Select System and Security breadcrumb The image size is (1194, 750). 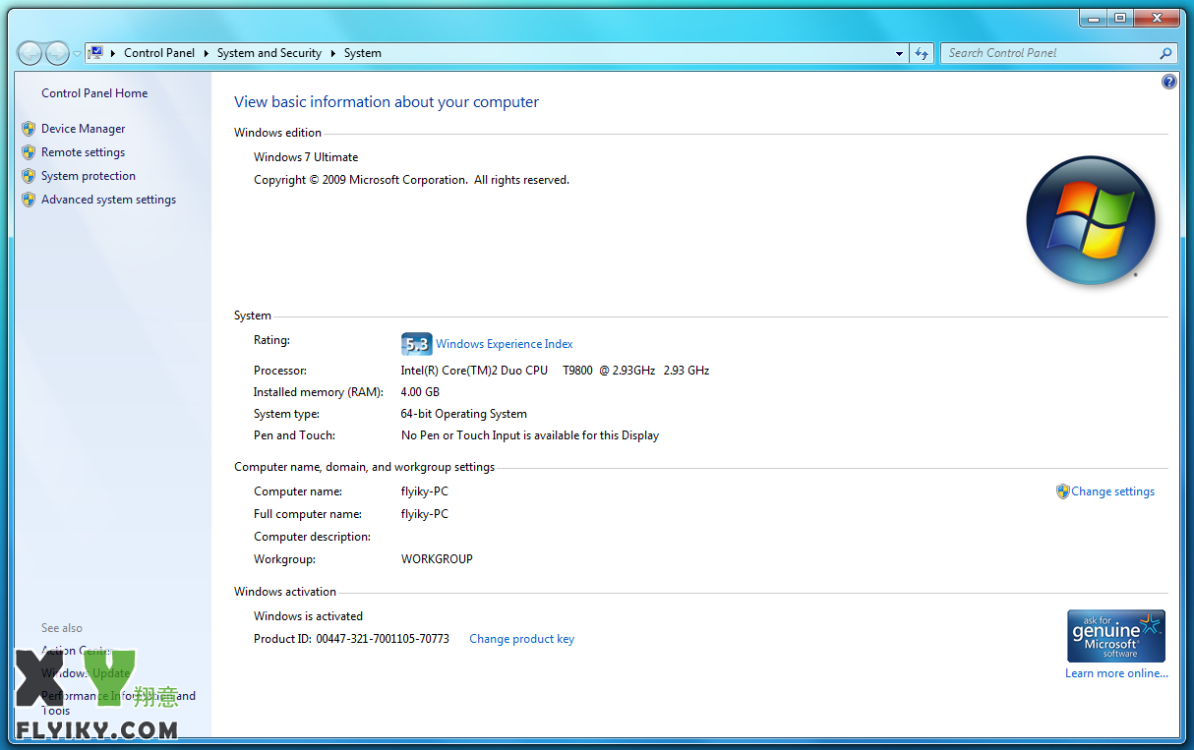[x=269, y=53]
